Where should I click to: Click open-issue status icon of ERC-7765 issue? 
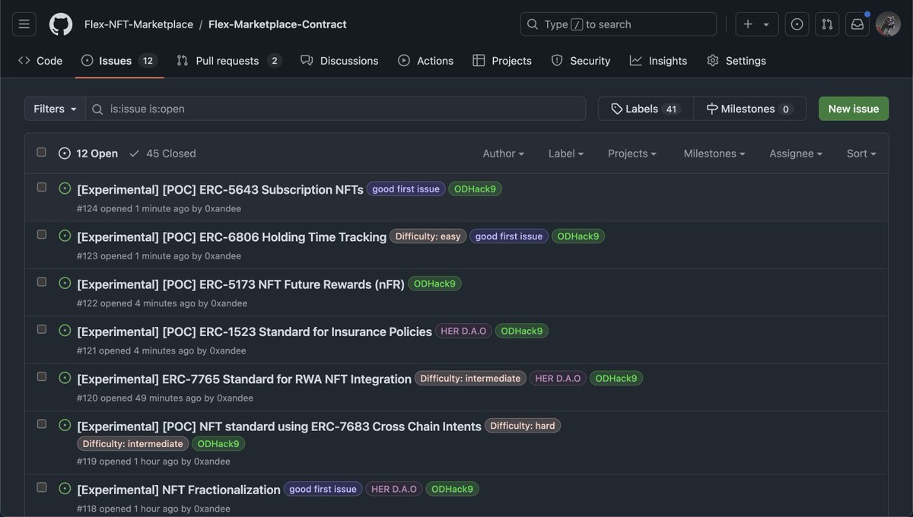65,378
